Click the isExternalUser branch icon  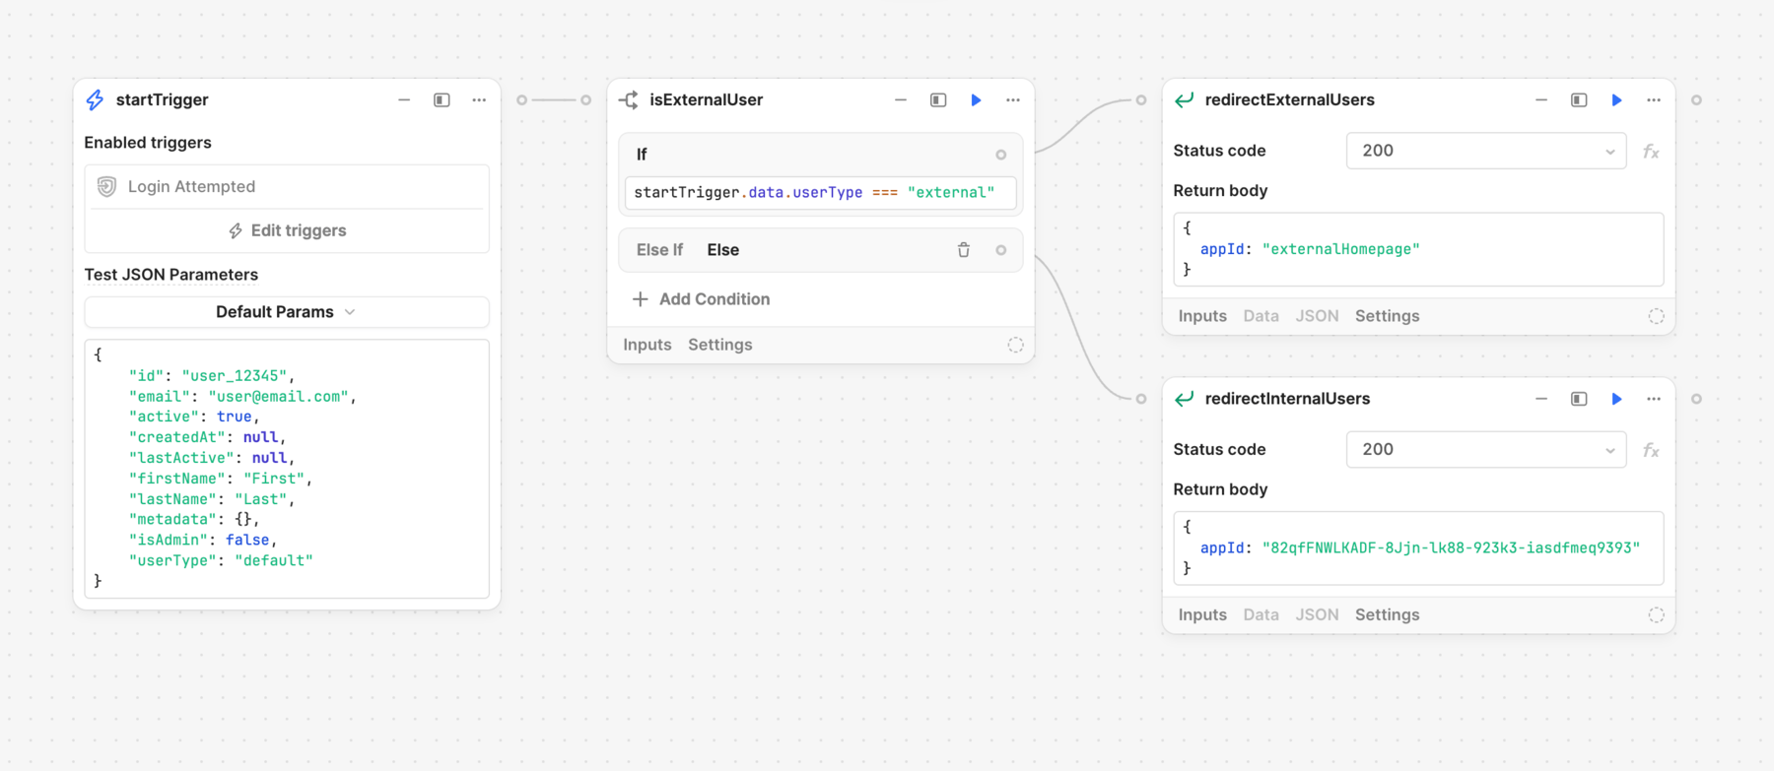(629, 99)
